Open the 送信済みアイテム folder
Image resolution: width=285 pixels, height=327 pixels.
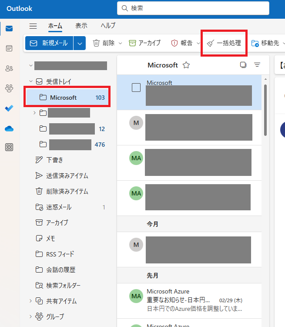pyautogui.click(x=62, y=175)
